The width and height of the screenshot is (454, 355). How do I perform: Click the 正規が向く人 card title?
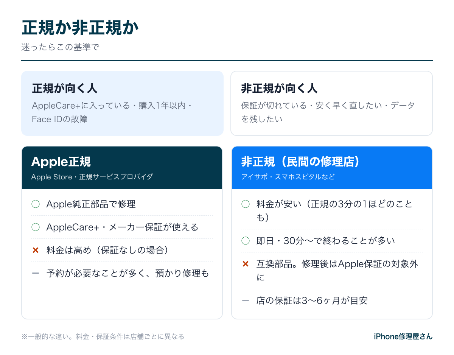(65, 89)
